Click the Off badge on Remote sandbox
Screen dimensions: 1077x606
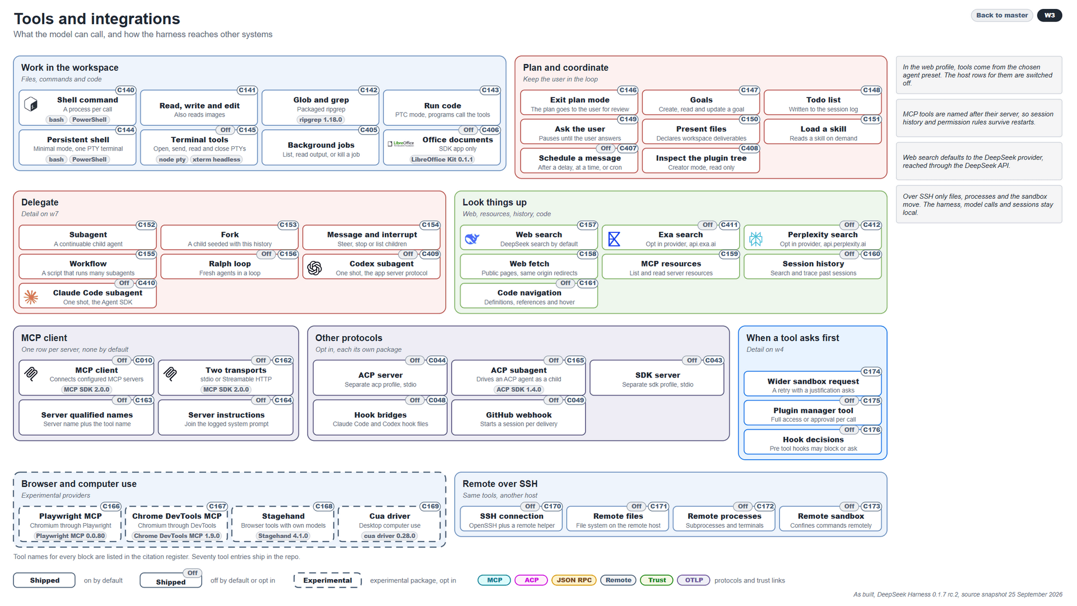click(x=850, y=506)
